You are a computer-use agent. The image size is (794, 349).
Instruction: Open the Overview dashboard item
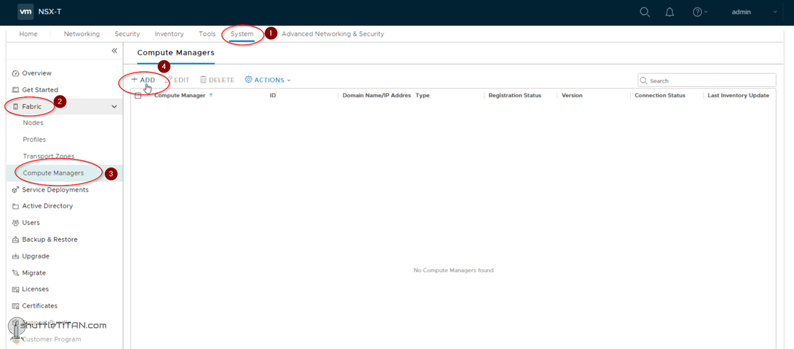pos(37,73)
